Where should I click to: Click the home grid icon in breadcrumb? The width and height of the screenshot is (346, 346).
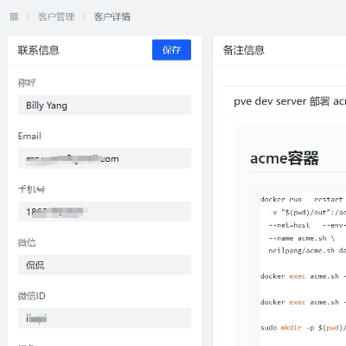pyautogui.click(x=14, y=16)
